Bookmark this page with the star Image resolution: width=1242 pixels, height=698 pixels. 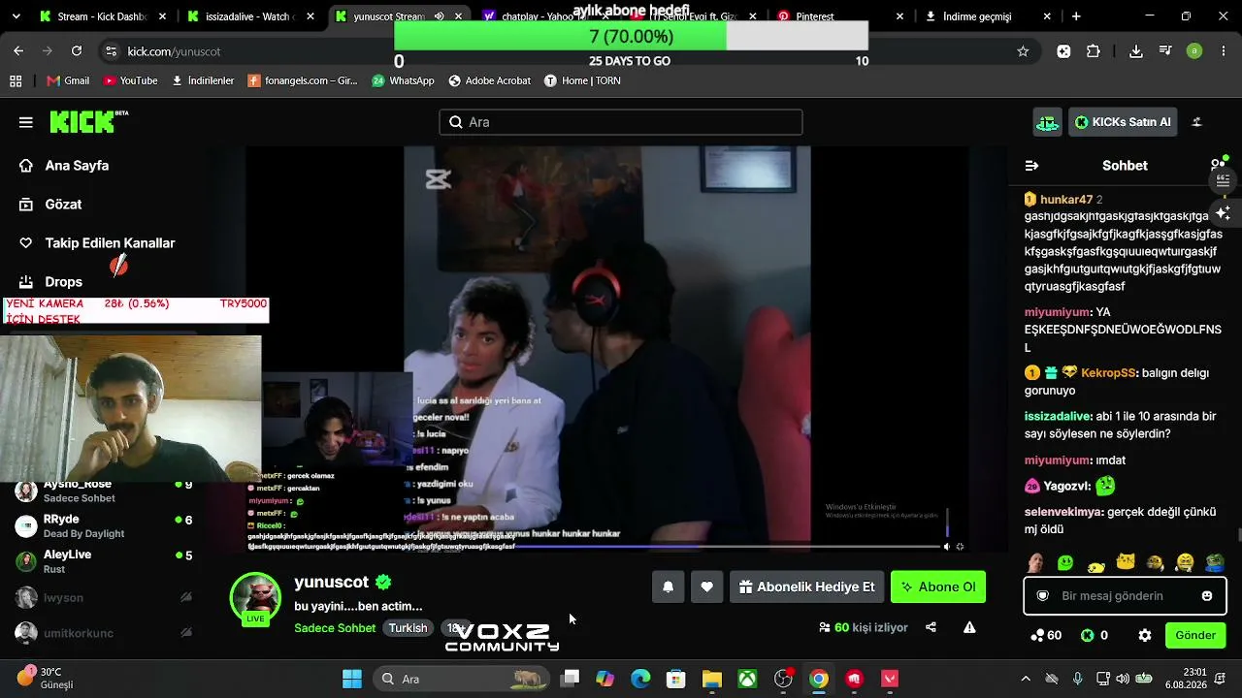(1023, 51)
